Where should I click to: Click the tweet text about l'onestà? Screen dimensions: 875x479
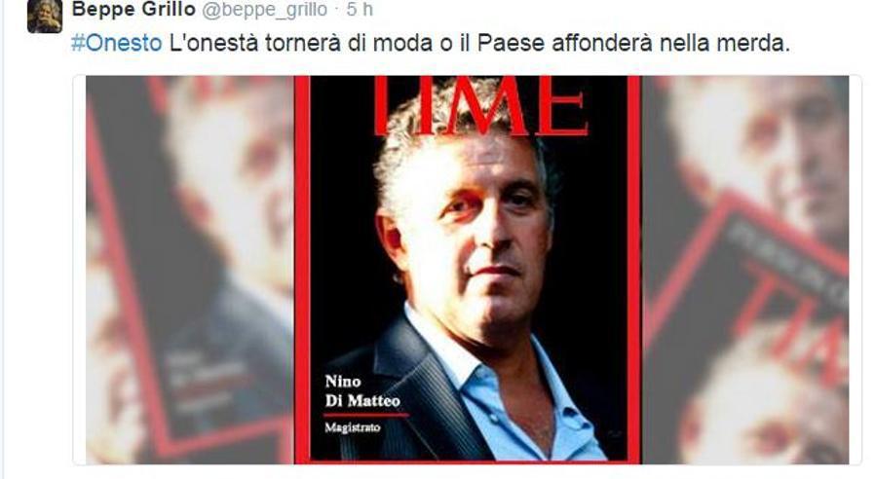pos(479,43)
